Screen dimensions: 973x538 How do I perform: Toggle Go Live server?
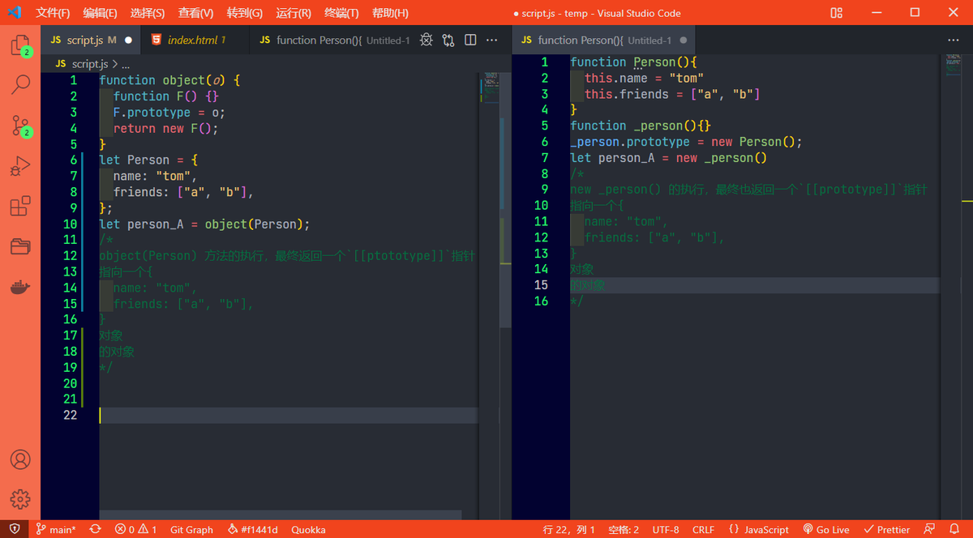click(x=826, y=530)
